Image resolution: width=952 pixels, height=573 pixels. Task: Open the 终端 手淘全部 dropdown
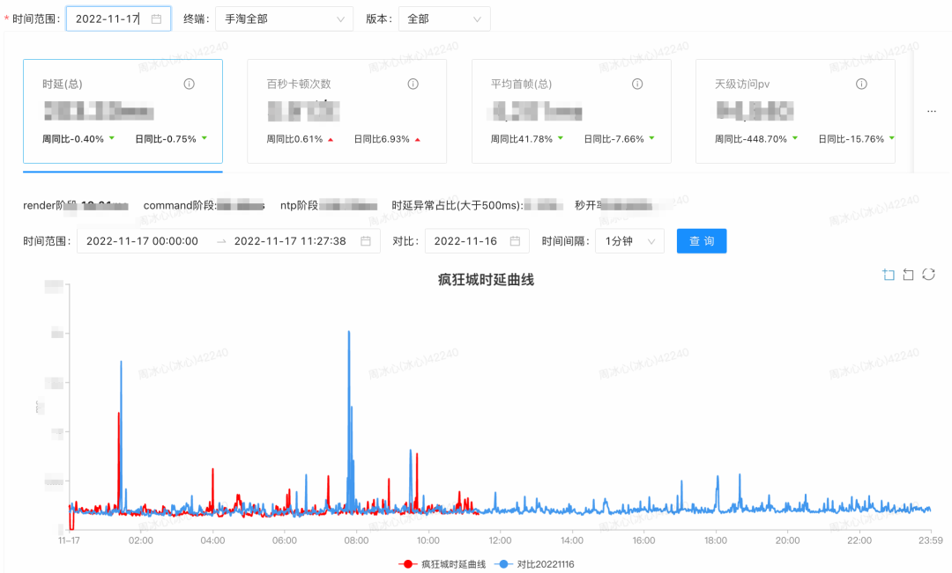tap(286, 18)
